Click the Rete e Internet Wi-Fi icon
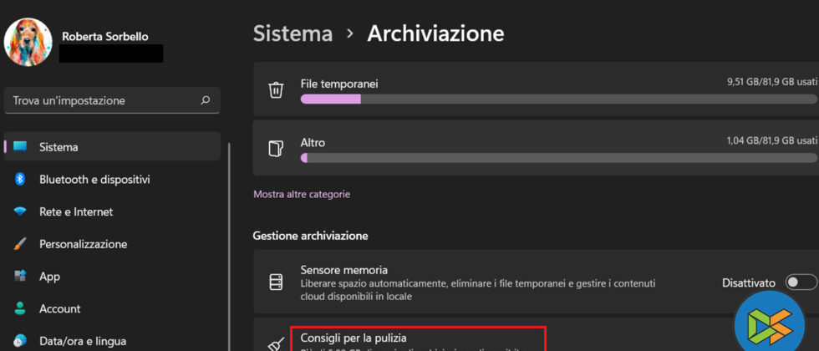This screenshot has height=351, width=819. click(20, 212)
